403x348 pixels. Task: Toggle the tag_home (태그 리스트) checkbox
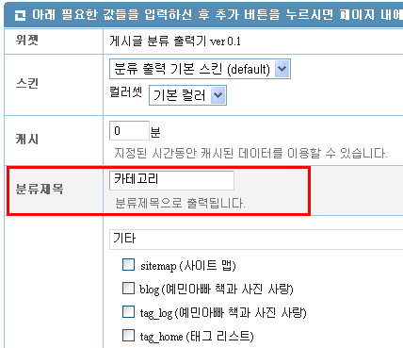coord(128,336)
